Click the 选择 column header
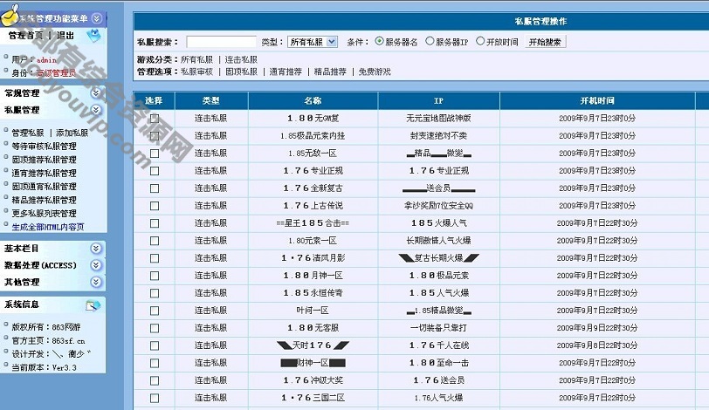The image size is (709, 410). click(154, 100)
